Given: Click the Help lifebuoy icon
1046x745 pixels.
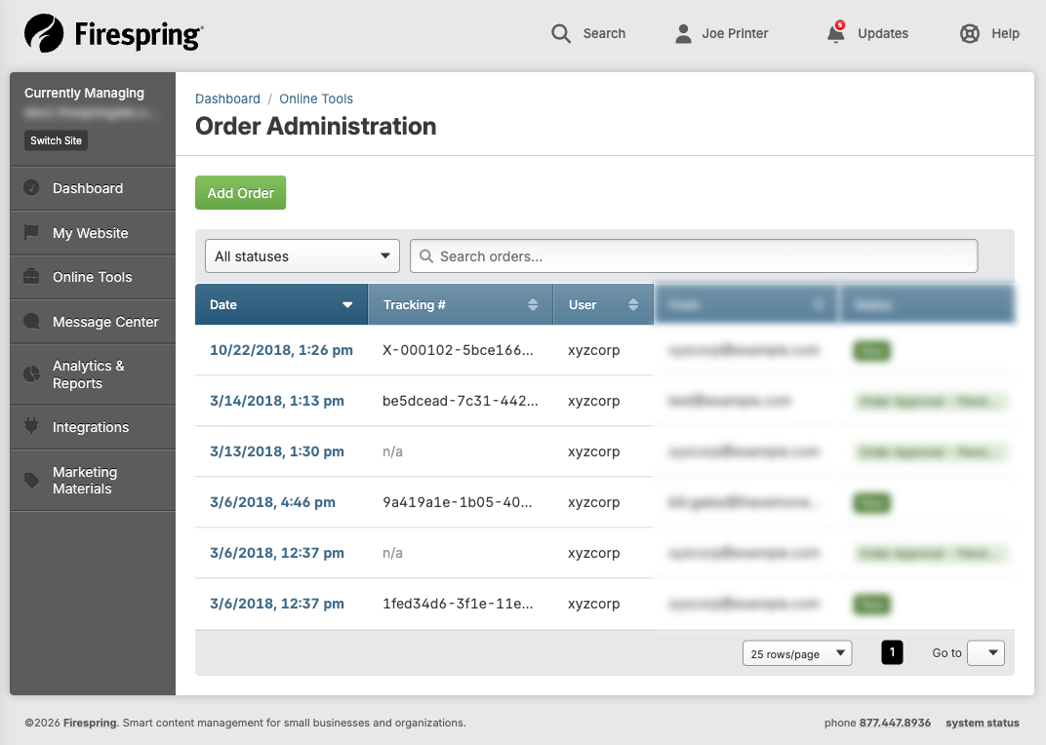Looking at the screenshot, I should coord(969,33).
